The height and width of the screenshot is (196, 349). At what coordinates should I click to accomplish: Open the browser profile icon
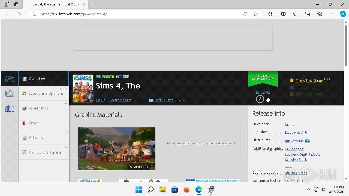click(x=6, y=4)
